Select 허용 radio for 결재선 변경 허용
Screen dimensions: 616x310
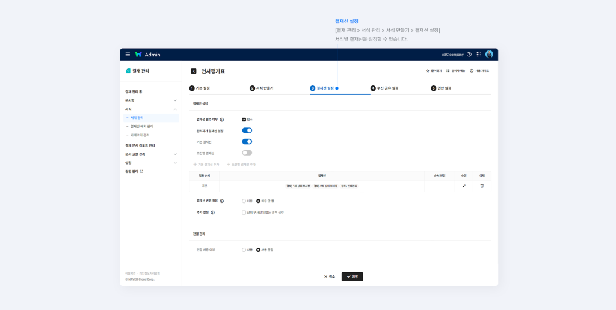click(x=244, y=201)
